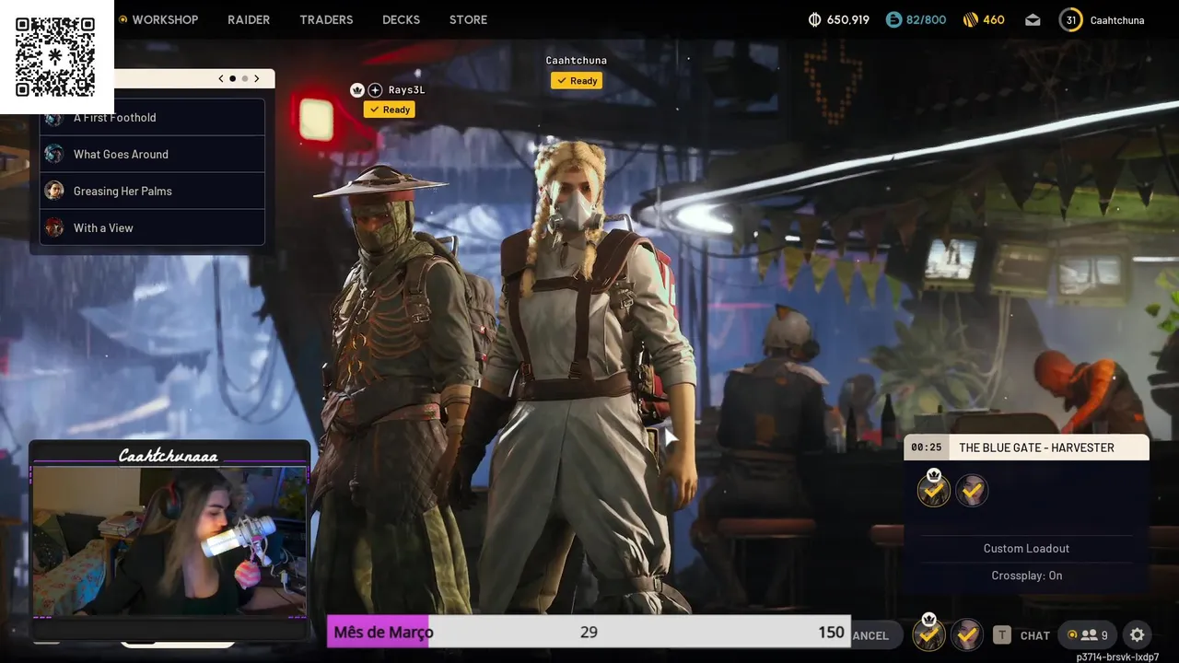Click the With a View quest portrait
Screen dimensions: 1179x663
(54, 227)
